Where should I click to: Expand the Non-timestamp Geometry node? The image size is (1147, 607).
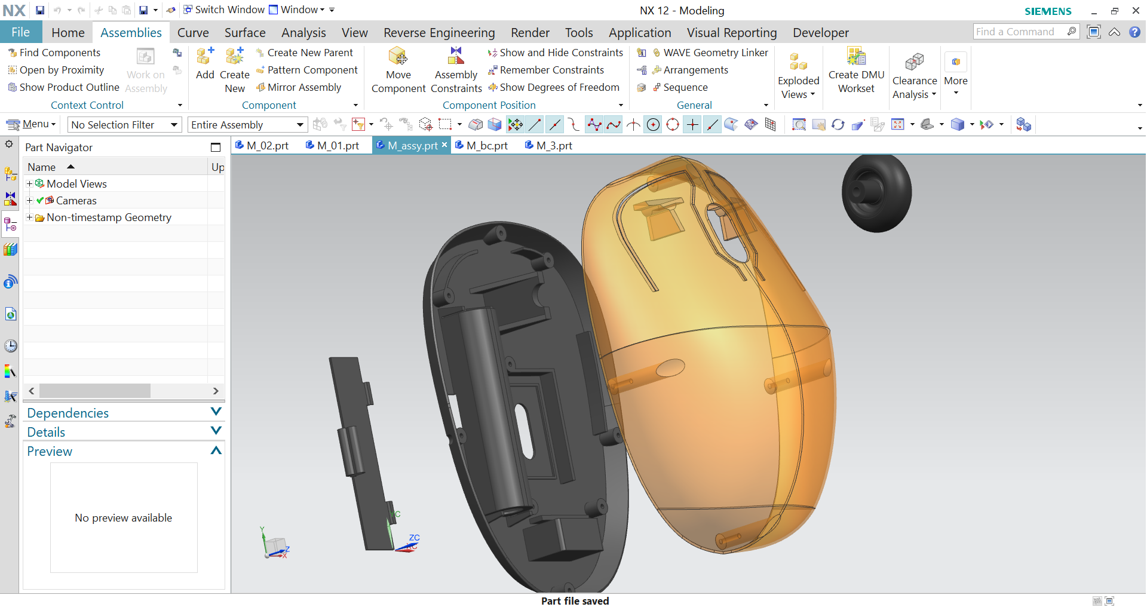coord(29,217)
